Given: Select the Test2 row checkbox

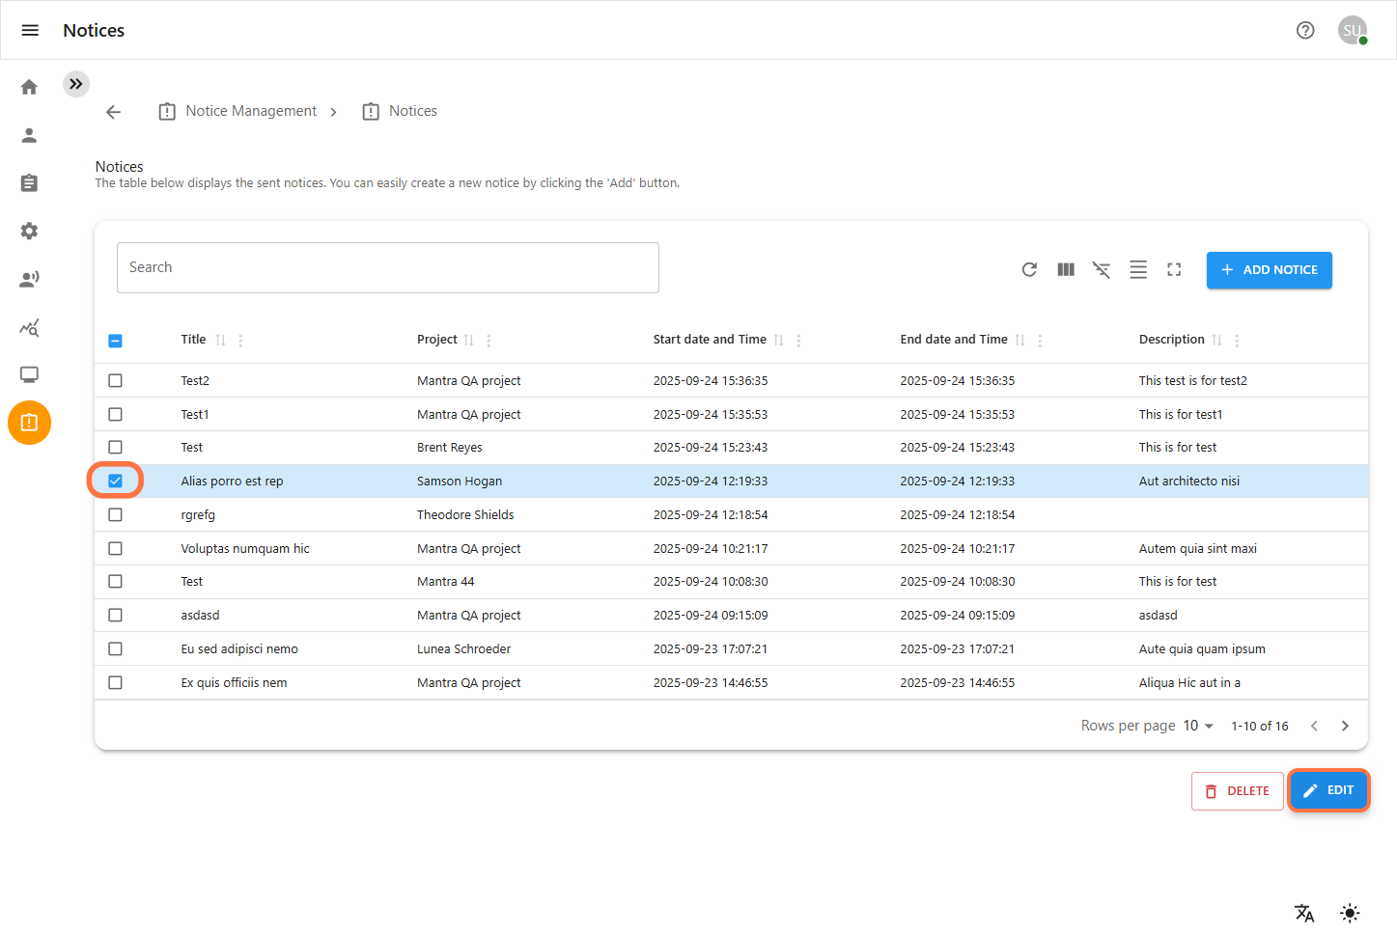Looking at the screenshot, I should point(116,380).
